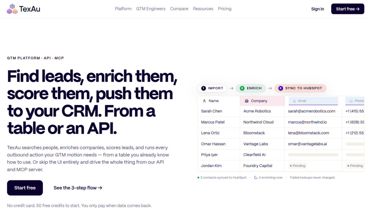
Task: Click the Email column header
Action: pos(313,101)
